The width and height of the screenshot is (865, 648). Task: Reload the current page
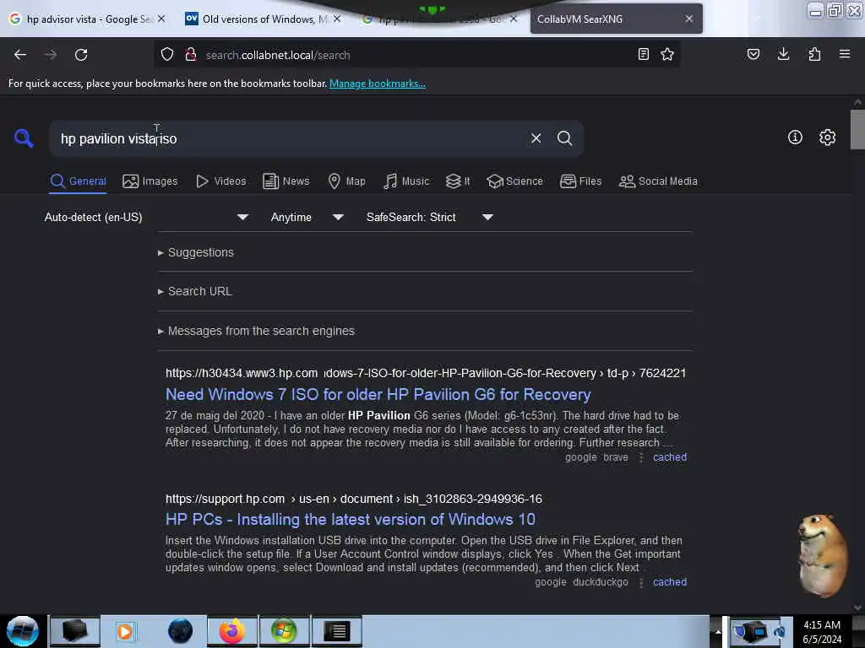[81, 55]
